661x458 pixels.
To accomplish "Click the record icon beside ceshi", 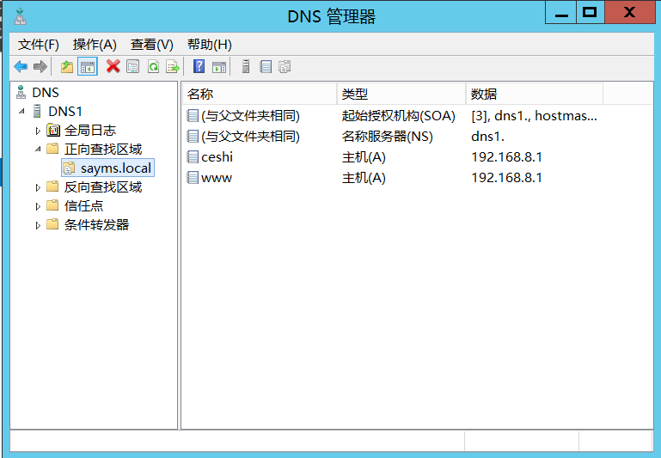I will coord(193,156).
